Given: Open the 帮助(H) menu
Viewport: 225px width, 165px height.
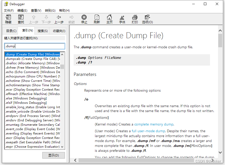Looking at the screenshot, I should click(x=64, y=11).
